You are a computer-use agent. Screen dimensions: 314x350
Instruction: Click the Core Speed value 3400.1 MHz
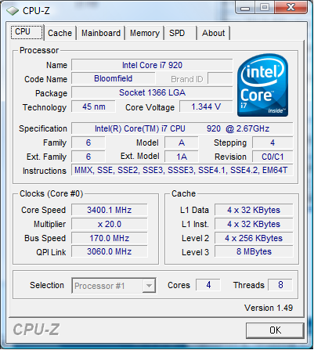point(110,210)
